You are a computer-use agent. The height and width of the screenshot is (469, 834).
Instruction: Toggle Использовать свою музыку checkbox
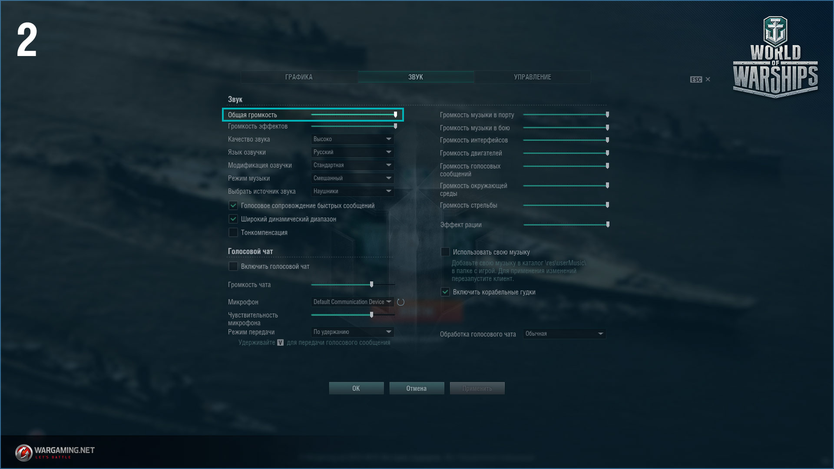(445, 252)
